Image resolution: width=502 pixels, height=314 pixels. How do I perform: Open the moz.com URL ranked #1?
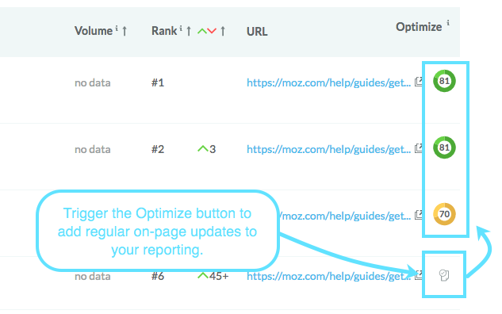click(x=328, y=83)
